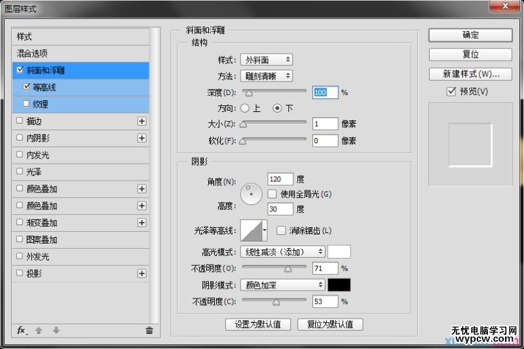Select the 等高线 sub-item
524x349 pixels.
[81, 88]
